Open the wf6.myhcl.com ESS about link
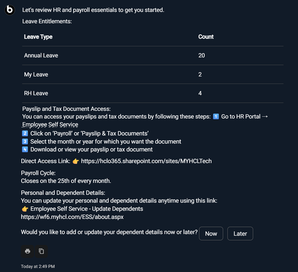The width and height of the screenshot is (298, 272). [x=72, y=217]
